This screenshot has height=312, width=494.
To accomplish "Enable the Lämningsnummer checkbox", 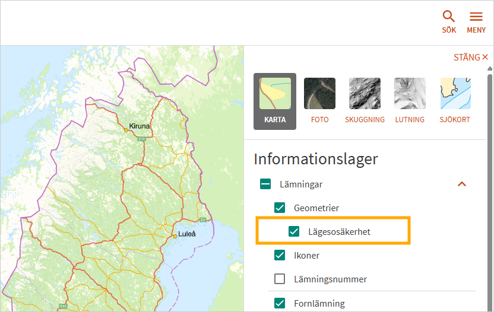I will (x=280, y=279).
